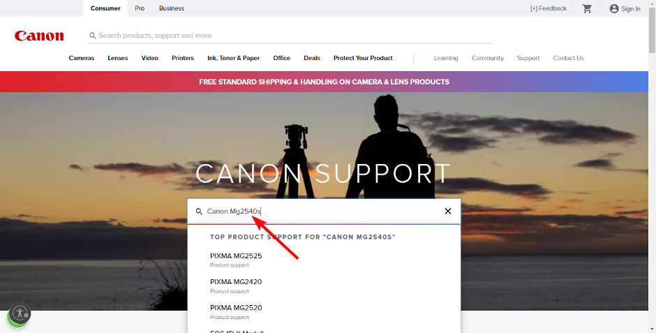This screenshot has width=656, height=333.
Task: Open Protect Your Product menu
Action: (x=363, y=58)
